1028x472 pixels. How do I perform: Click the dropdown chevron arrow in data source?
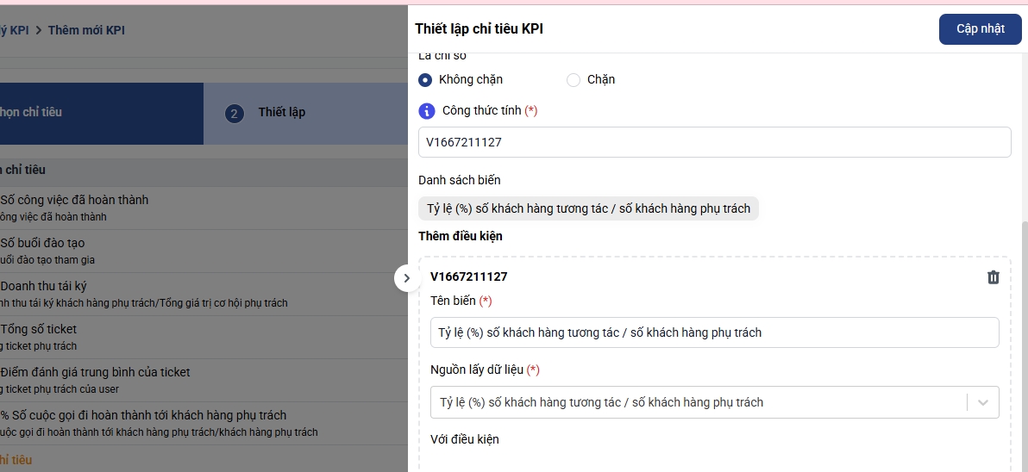coord(983,402)
